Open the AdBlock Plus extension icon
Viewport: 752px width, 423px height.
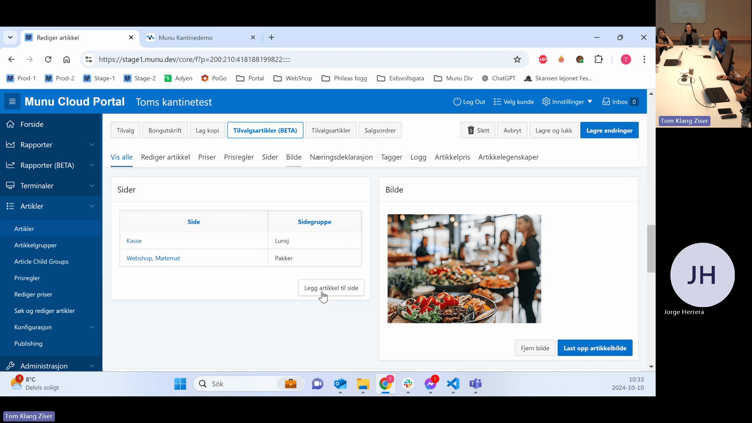(x=543, y=60)
